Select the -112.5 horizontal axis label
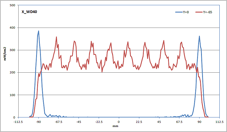Screen dimensions: 227x132 click(x=18, y=122)
